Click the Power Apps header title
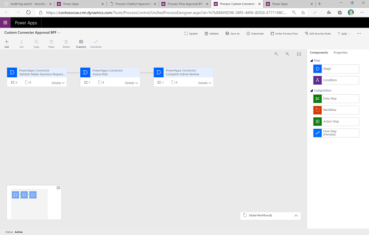369x235 pixels. click(x=26, y=23)
